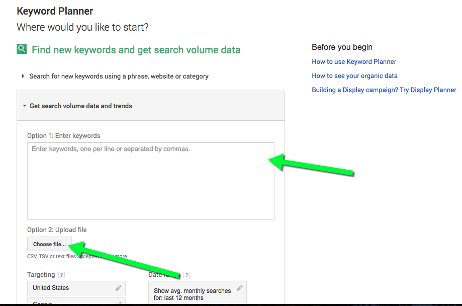Click inside the Enter keywords text area
This screenshot has height=306, width=462.
click(x=150, y=181)
